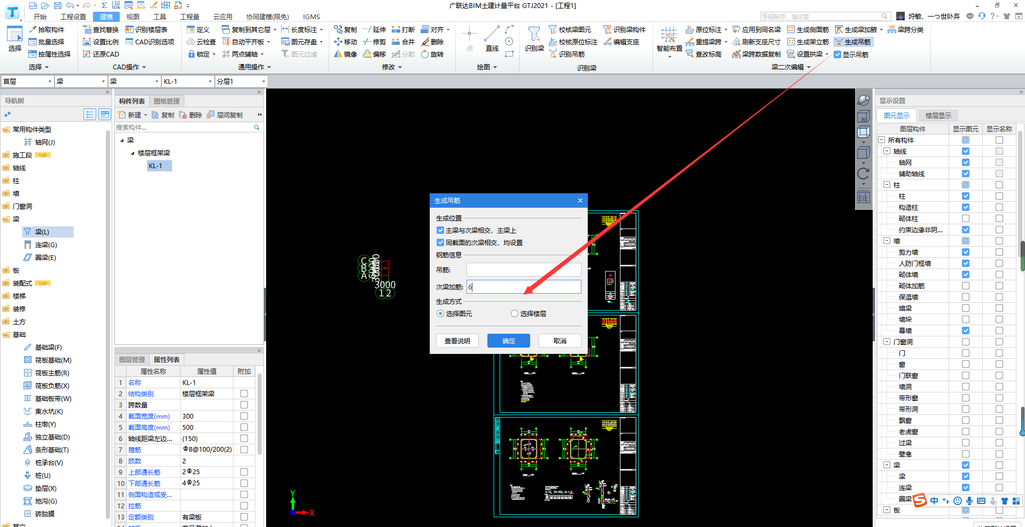Click 查改标高 tool
The height and width of the screenshot is (527, 1025).
click(703, 54)
